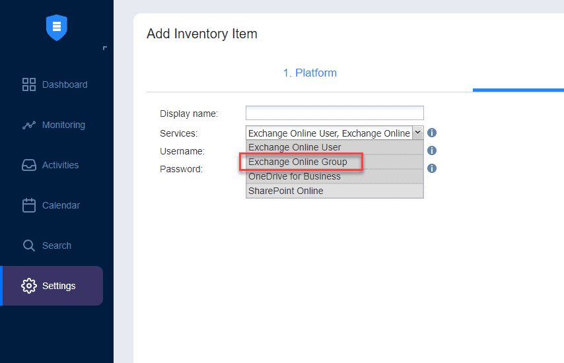Choose Exchange Online User option

click(295, 147)
